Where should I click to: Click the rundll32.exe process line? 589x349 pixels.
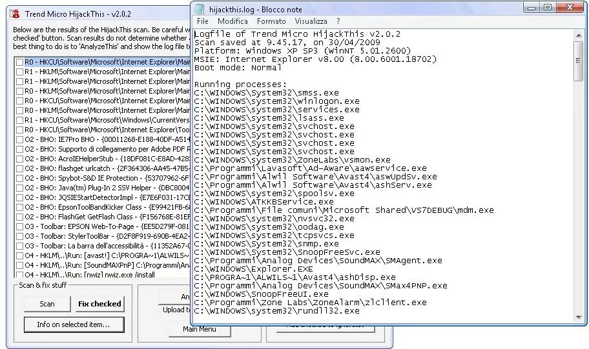coord(276,311)
